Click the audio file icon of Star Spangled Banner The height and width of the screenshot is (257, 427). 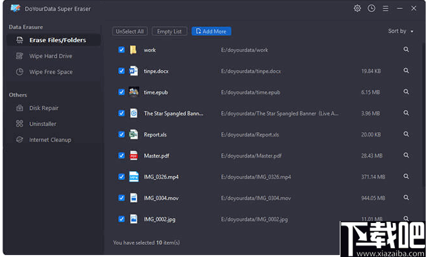click(x=133, y=113)
